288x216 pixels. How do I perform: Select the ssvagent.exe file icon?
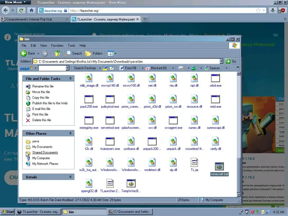(173, 120)
